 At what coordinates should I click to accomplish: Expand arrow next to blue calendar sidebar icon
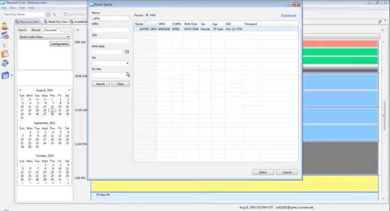(12, 75)
